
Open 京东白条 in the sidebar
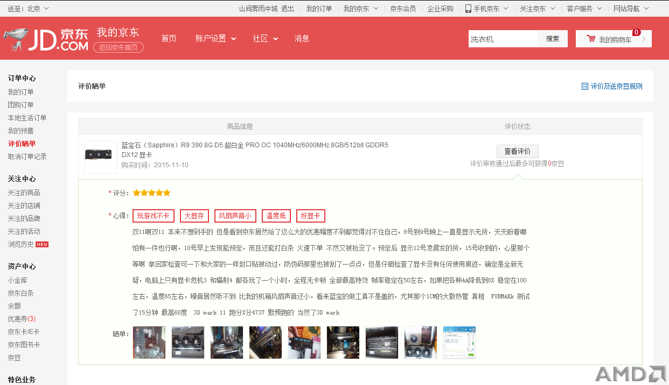tap(20, 293)
